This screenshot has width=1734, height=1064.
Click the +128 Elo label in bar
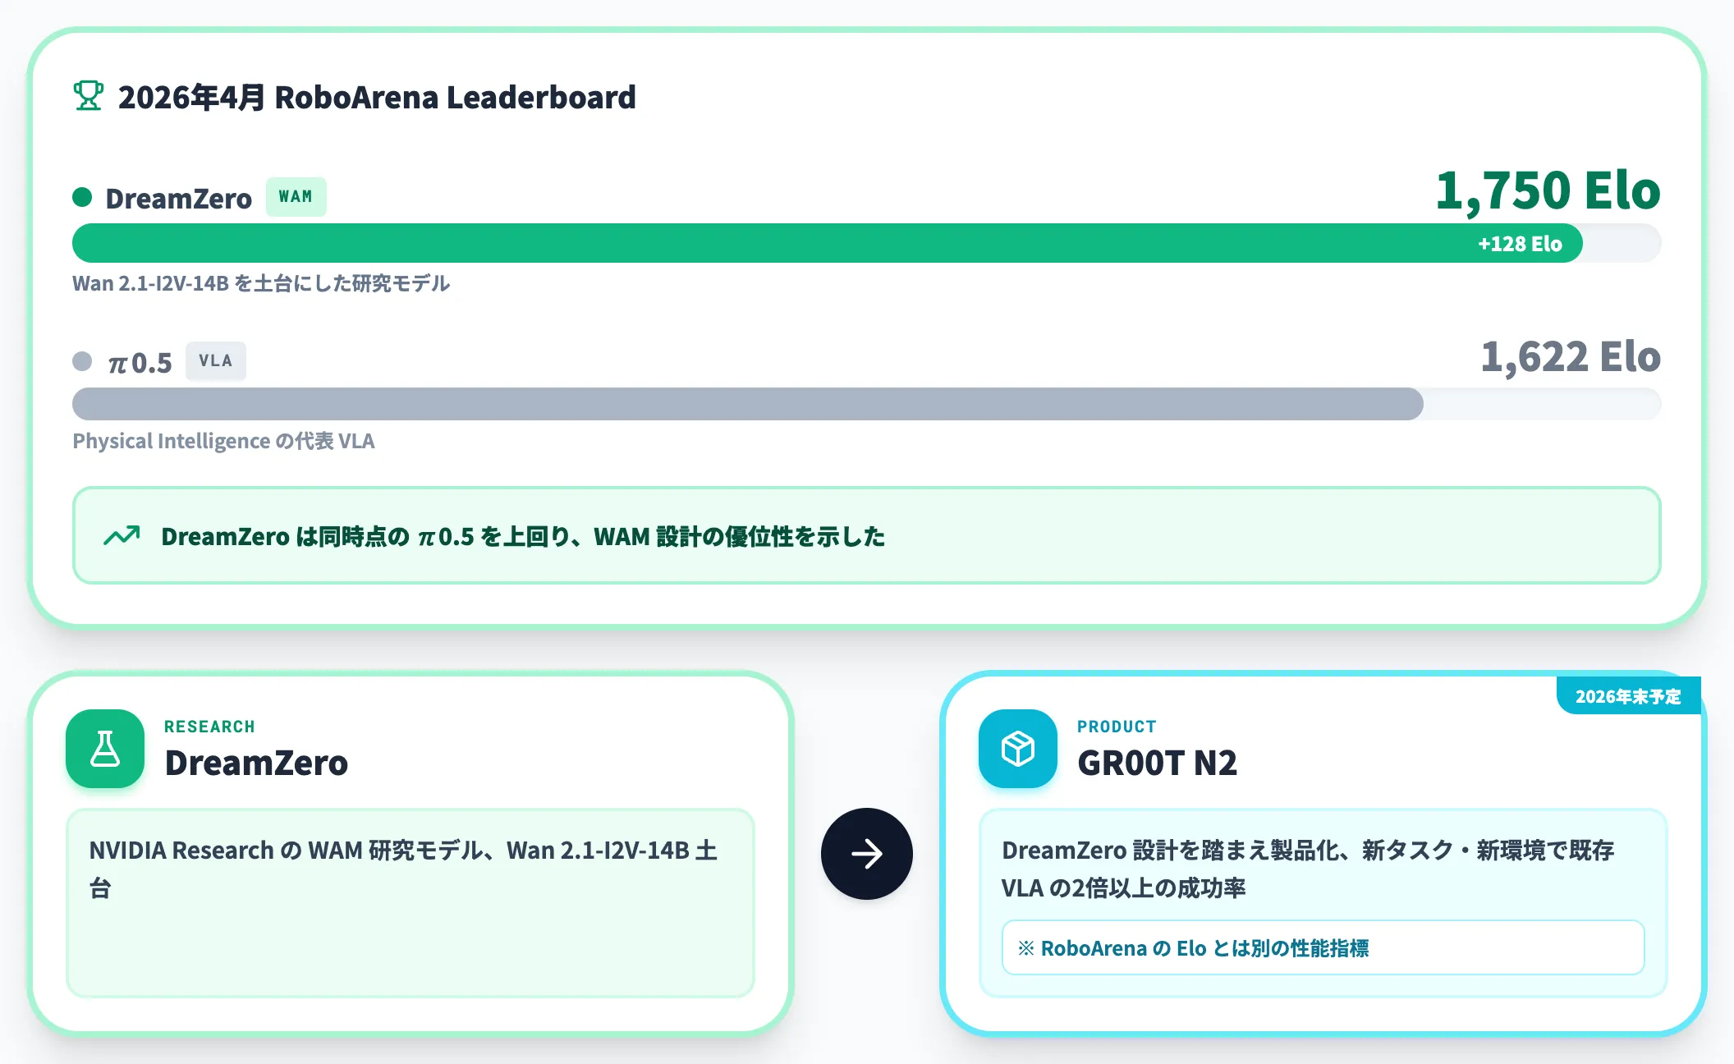1520,244
